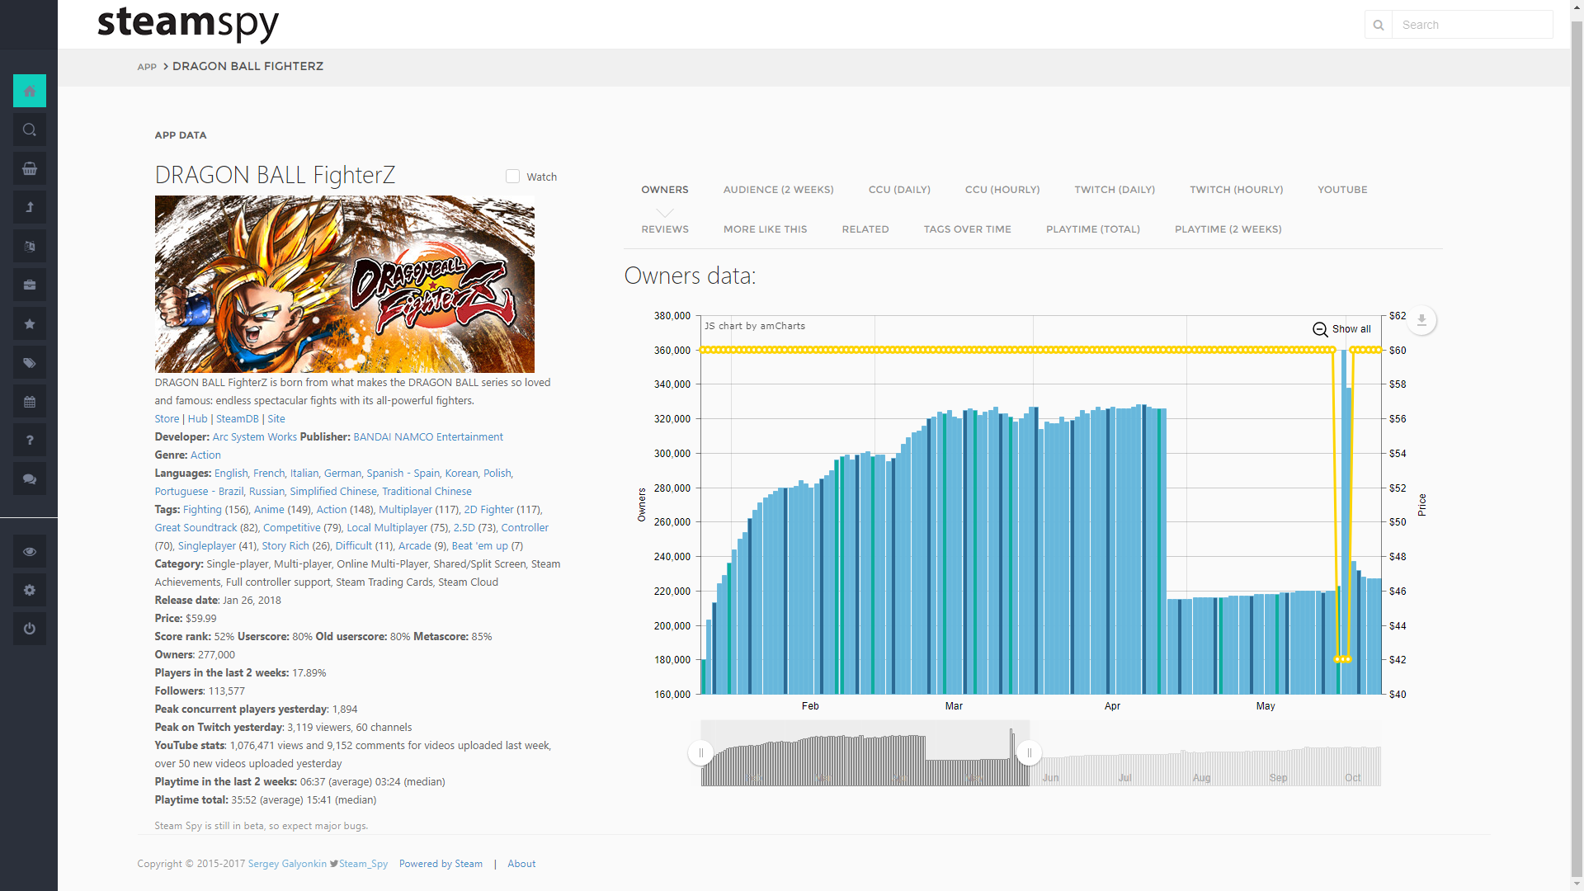Screen dimensions: 1584x891
Task: Select the Playtime (Total) tab
Action: pyautogui.click(x=1092, y=229)
